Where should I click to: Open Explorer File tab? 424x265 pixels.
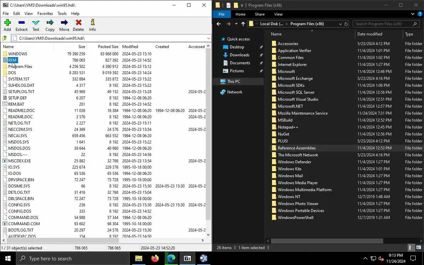[x=222, y=14]
